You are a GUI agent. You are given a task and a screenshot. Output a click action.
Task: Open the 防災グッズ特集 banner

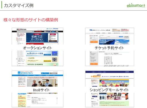click(x=114, y=83)
